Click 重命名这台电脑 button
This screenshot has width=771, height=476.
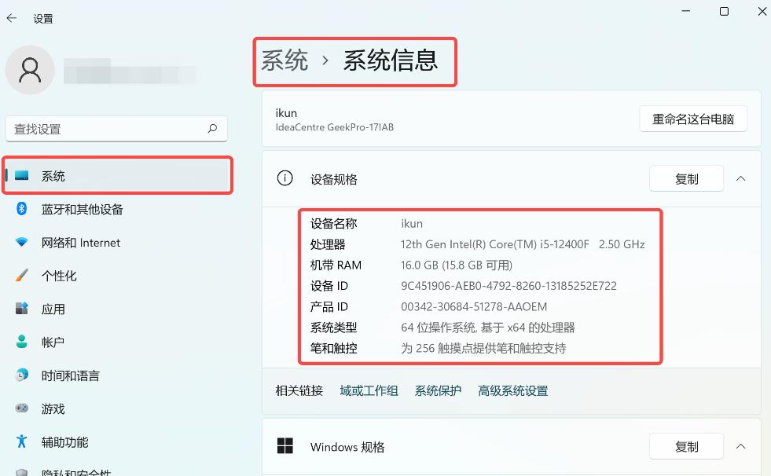coord(693,119)
